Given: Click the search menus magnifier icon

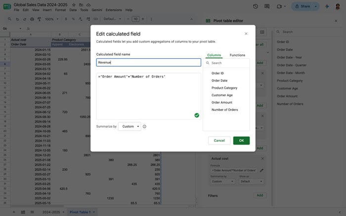Looking at the screenshot, I should point(9,19).
